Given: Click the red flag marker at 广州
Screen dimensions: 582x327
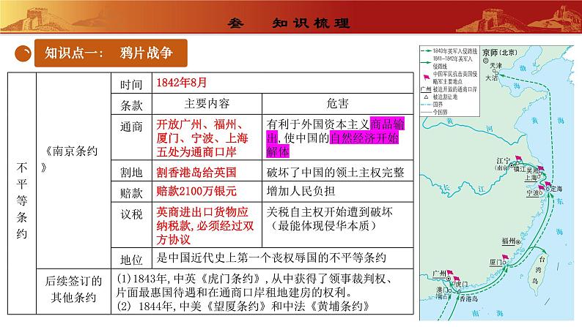Looking at the screenshot, I should (450, 273).
